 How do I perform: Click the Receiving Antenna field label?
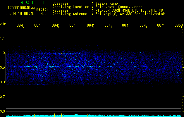(x=70, y=14)
